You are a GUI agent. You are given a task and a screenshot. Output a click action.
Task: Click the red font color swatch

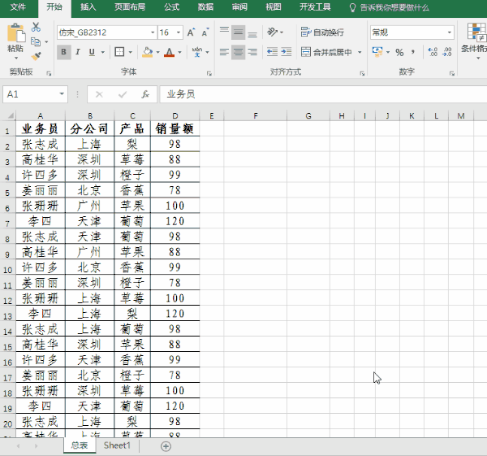169,52
